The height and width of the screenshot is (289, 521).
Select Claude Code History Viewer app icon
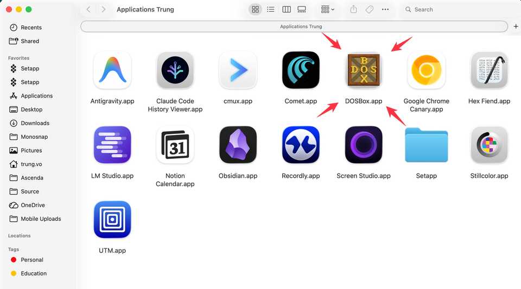[175, 70]
